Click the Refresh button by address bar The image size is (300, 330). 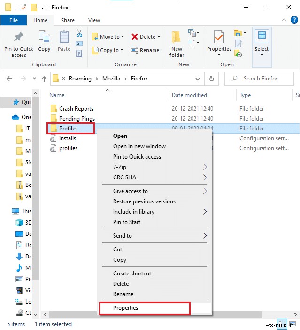pos(212,79)
